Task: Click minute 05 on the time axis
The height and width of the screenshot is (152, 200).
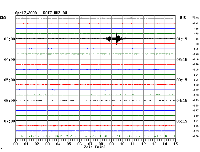Action: click(x=69, y=144)
